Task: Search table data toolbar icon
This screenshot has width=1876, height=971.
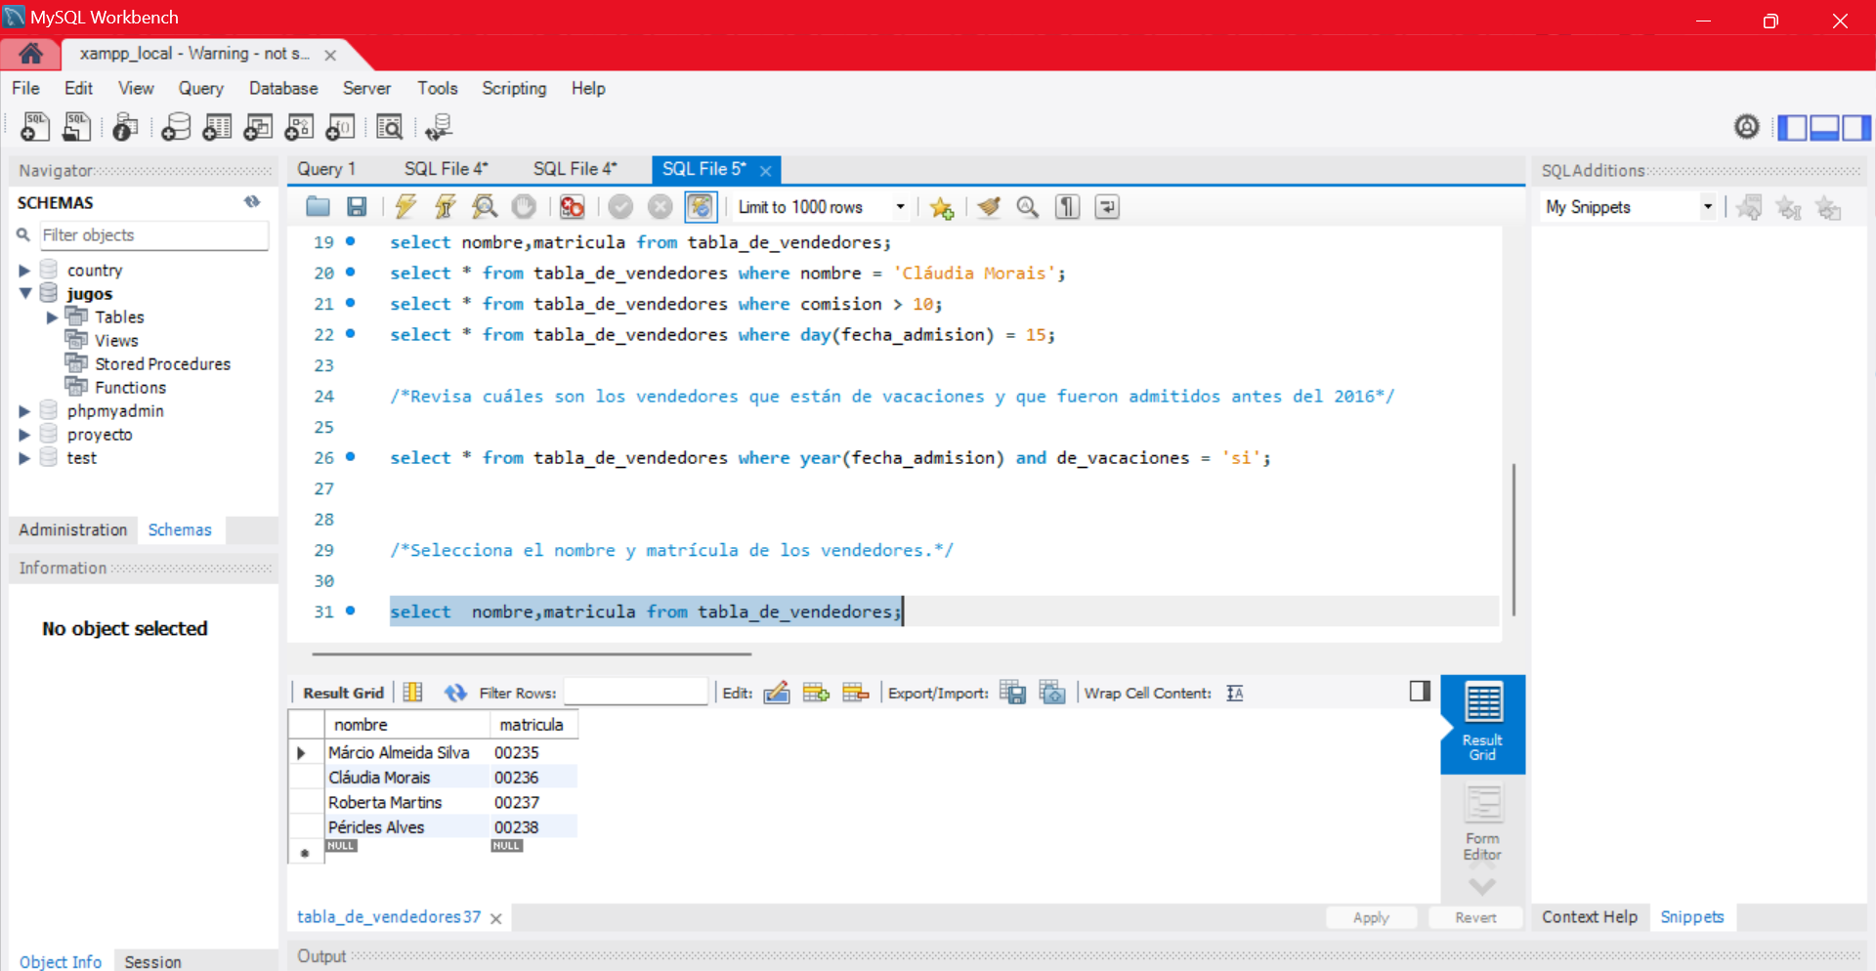Action: (389, 127)
